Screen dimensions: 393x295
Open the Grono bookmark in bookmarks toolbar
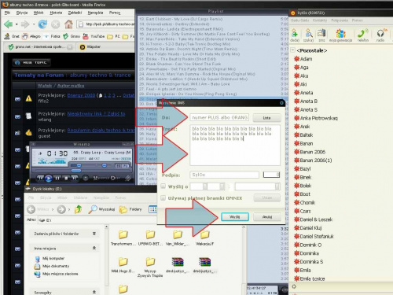point(72,36)
